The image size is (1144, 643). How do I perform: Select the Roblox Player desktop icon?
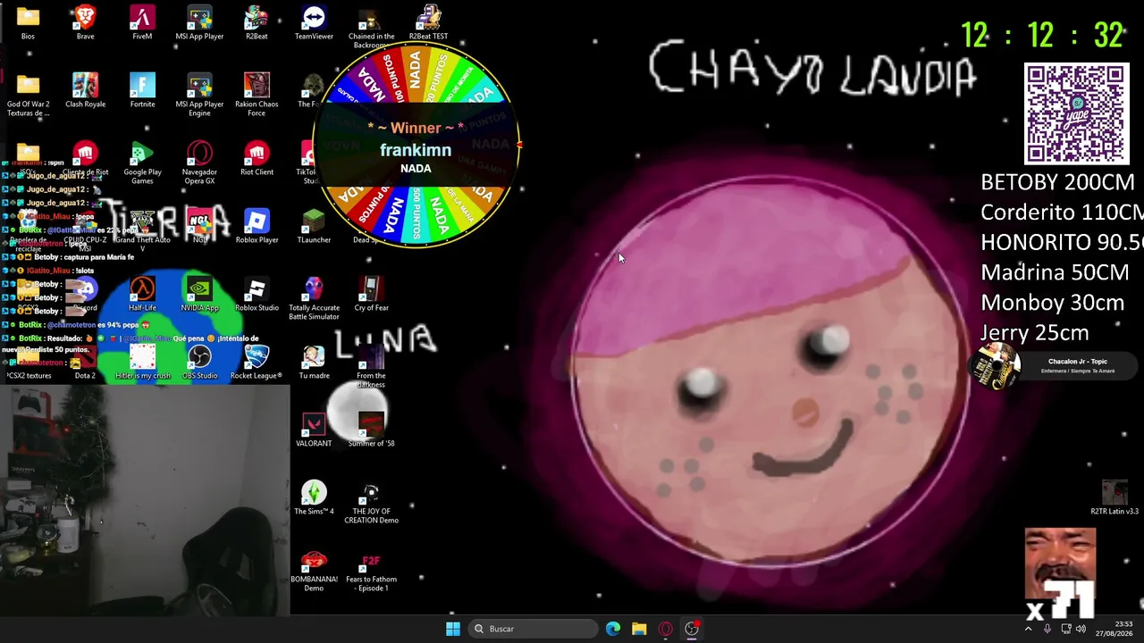tap(257, 227)
